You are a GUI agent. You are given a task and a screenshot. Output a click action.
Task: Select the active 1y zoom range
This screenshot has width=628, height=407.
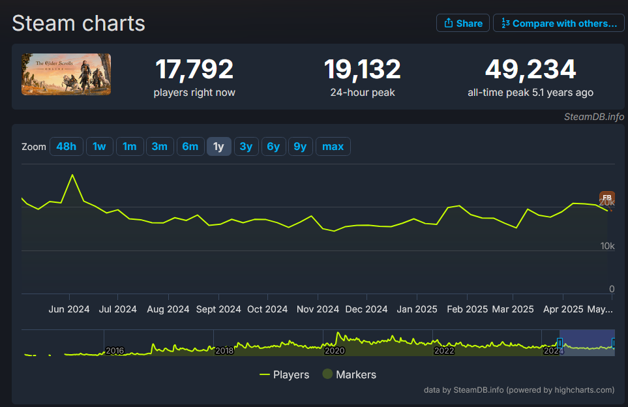(x=218, y=147)
